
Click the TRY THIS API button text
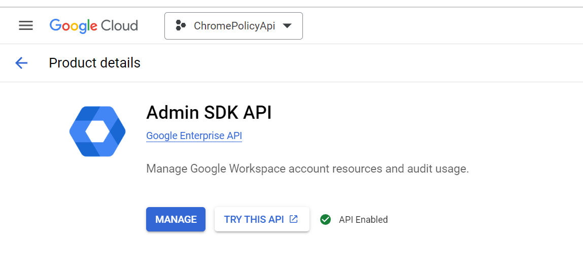(x=254, y=219)
